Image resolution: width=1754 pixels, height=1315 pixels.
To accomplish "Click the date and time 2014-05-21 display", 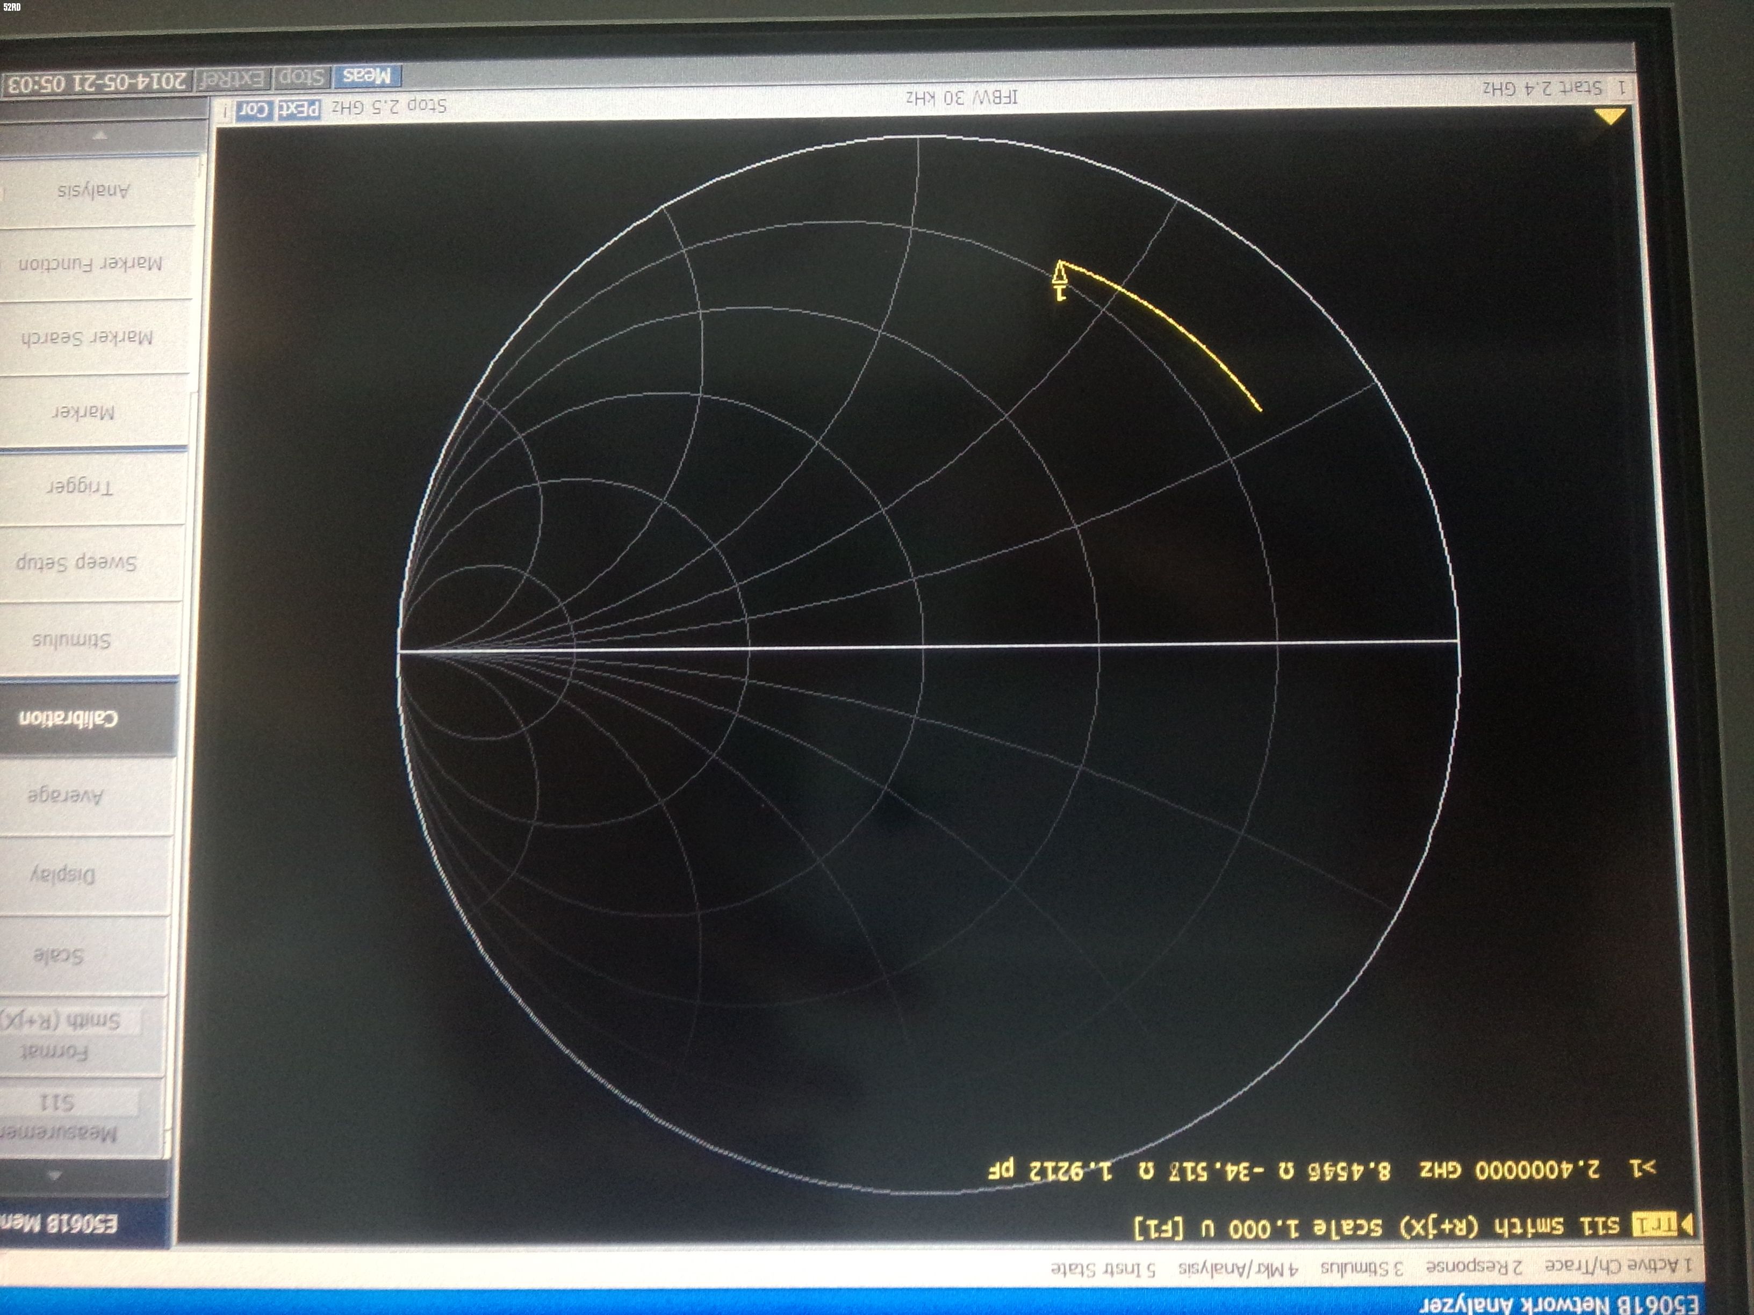I will point(97,82).
